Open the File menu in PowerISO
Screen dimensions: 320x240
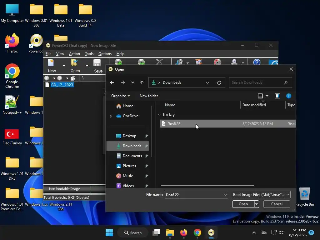click(48, 54)
